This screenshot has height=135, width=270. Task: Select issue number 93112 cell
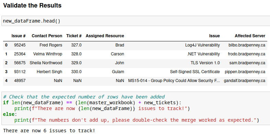[20, 72]
